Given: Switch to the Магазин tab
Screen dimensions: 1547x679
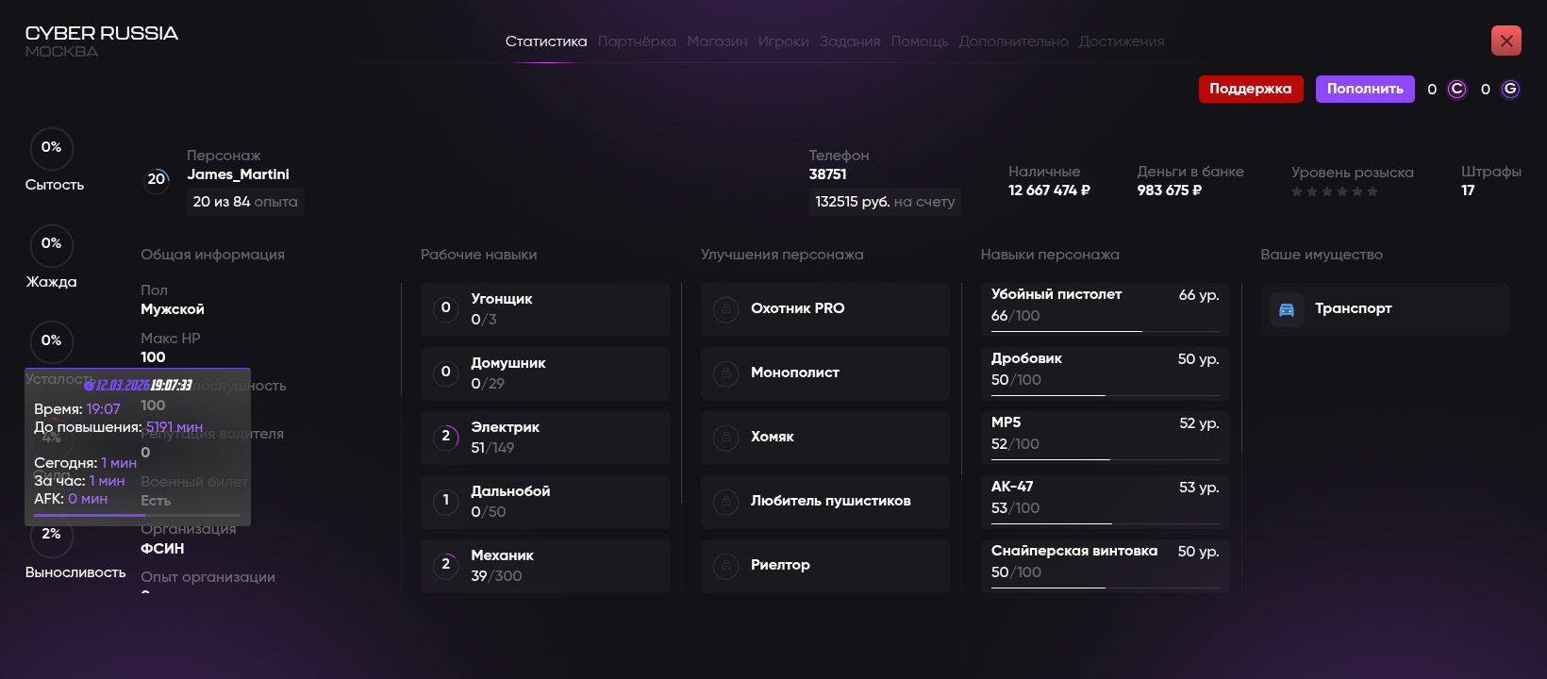Looking at the screenshot, I should click(x=717, y=41).
